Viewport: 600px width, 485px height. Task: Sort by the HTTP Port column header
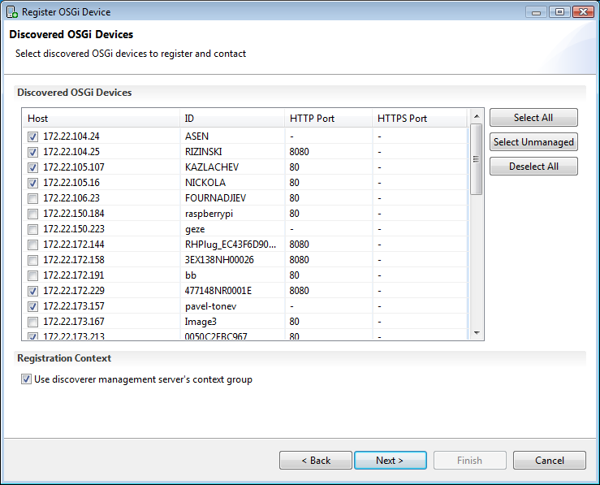(x=329, y=119)
